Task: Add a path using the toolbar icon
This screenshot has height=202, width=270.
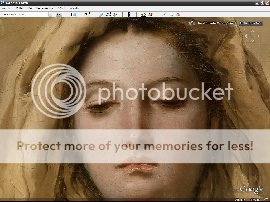Action: pos(109,14)
